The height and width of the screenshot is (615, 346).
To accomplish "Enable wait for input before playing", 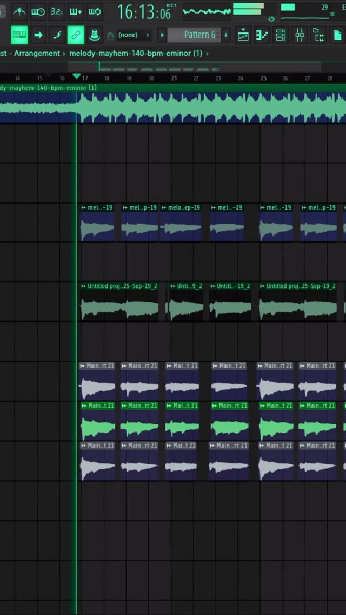I will pyautogui.click(x=38, y=11).
